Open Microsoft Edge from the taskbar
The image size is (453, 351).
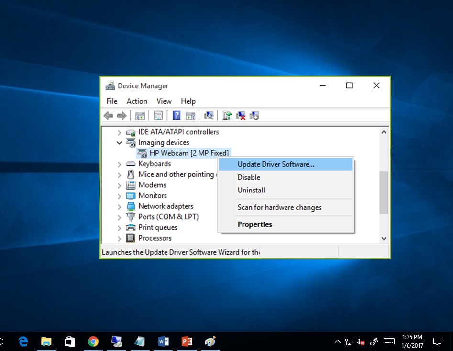click(x=23, y=341)
